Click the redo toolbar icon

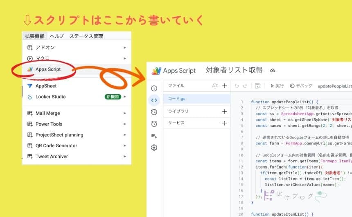[x=245, y=86]
